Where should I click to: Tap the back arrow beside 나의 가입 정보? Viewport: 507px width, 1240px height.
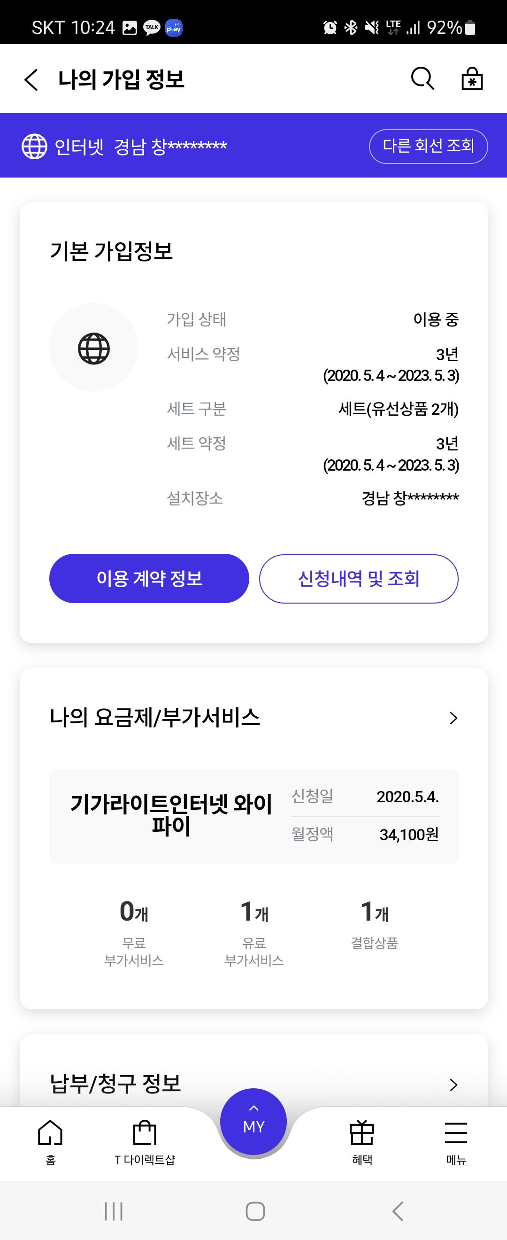point(31,79)
